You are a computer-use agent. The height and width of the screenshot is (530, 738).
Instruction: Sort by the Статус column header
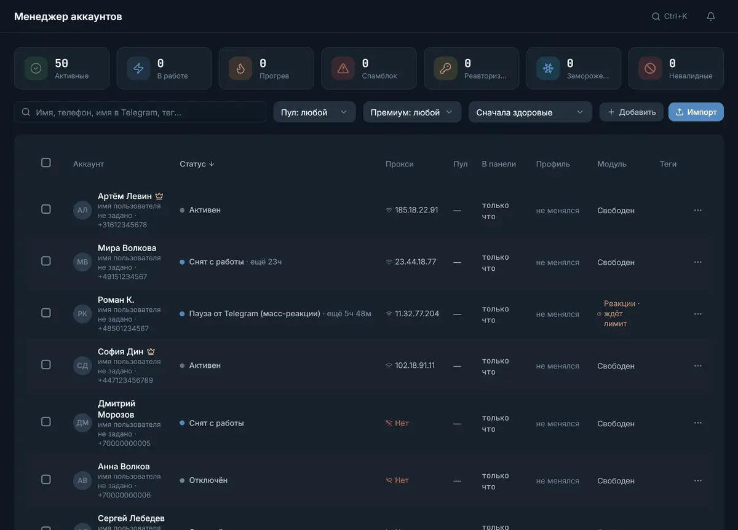tap(197, 164)
